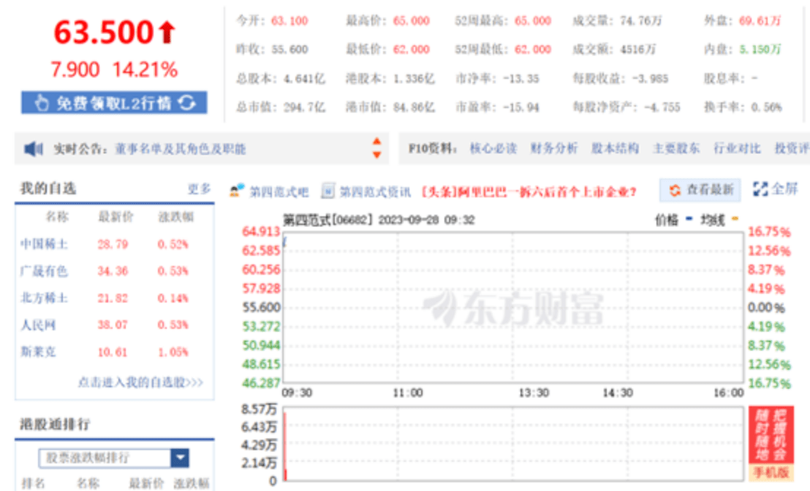810x491 pixels.
Task: Click the 查看最新 button label
Action: pos(710,190)
